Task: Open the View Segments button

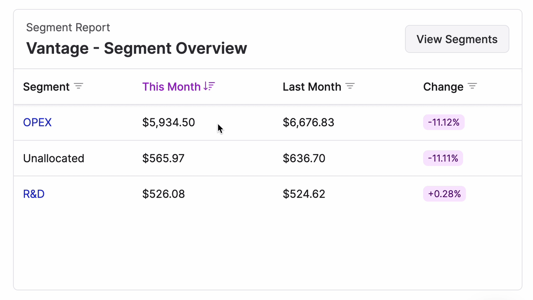Action: [x=457, y=39]
